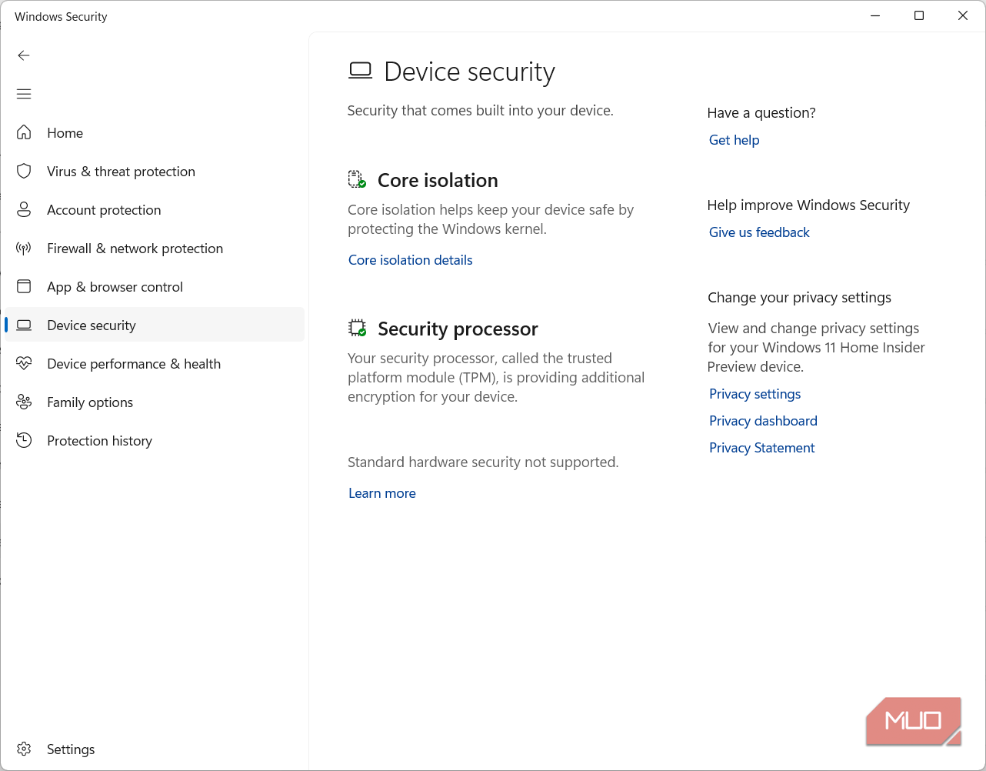Minimize the Windows Security window
This screenshot has height=771, width=986.
point(875,15)
